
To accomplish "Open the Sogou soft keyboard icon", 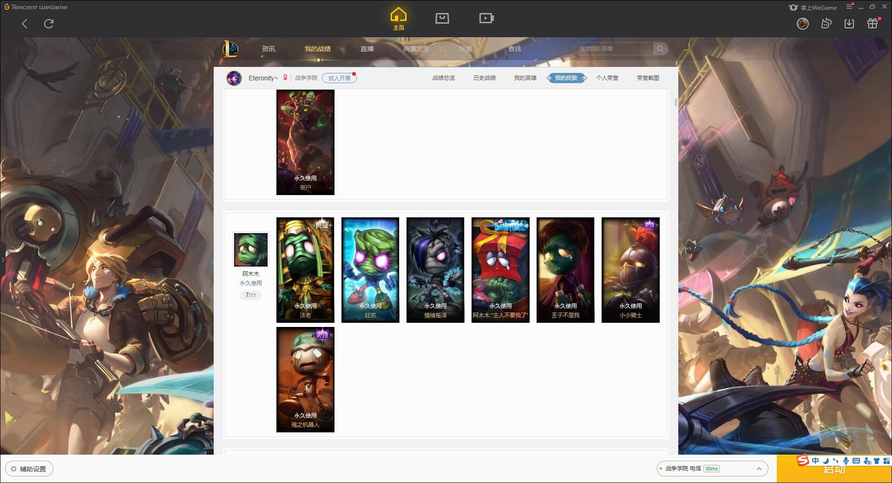I will [856, 461].
